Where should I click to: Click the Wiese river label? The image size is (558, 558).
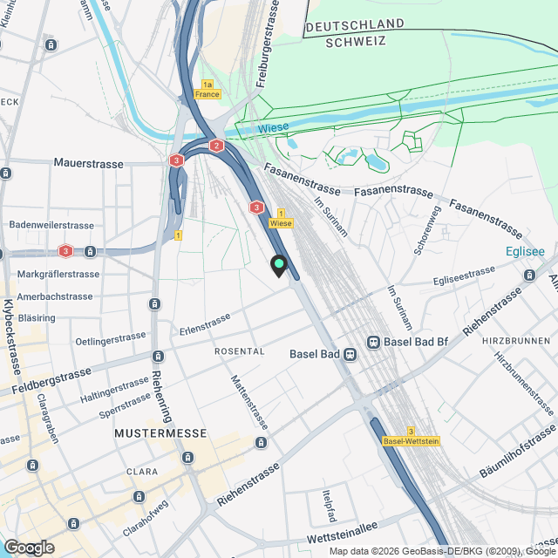point(273,128)
